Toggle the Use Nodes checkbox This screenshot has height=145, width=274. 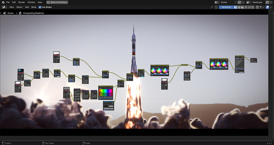click(x=40, y=7)
